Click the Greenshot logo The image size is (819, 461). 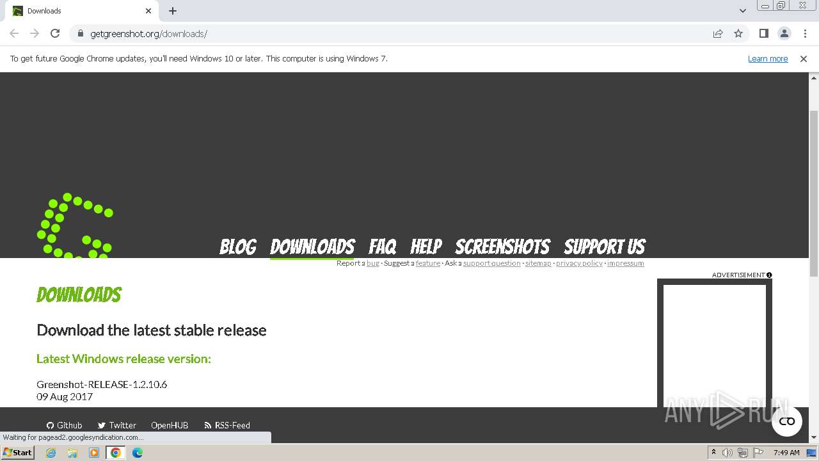click(75, 225)
